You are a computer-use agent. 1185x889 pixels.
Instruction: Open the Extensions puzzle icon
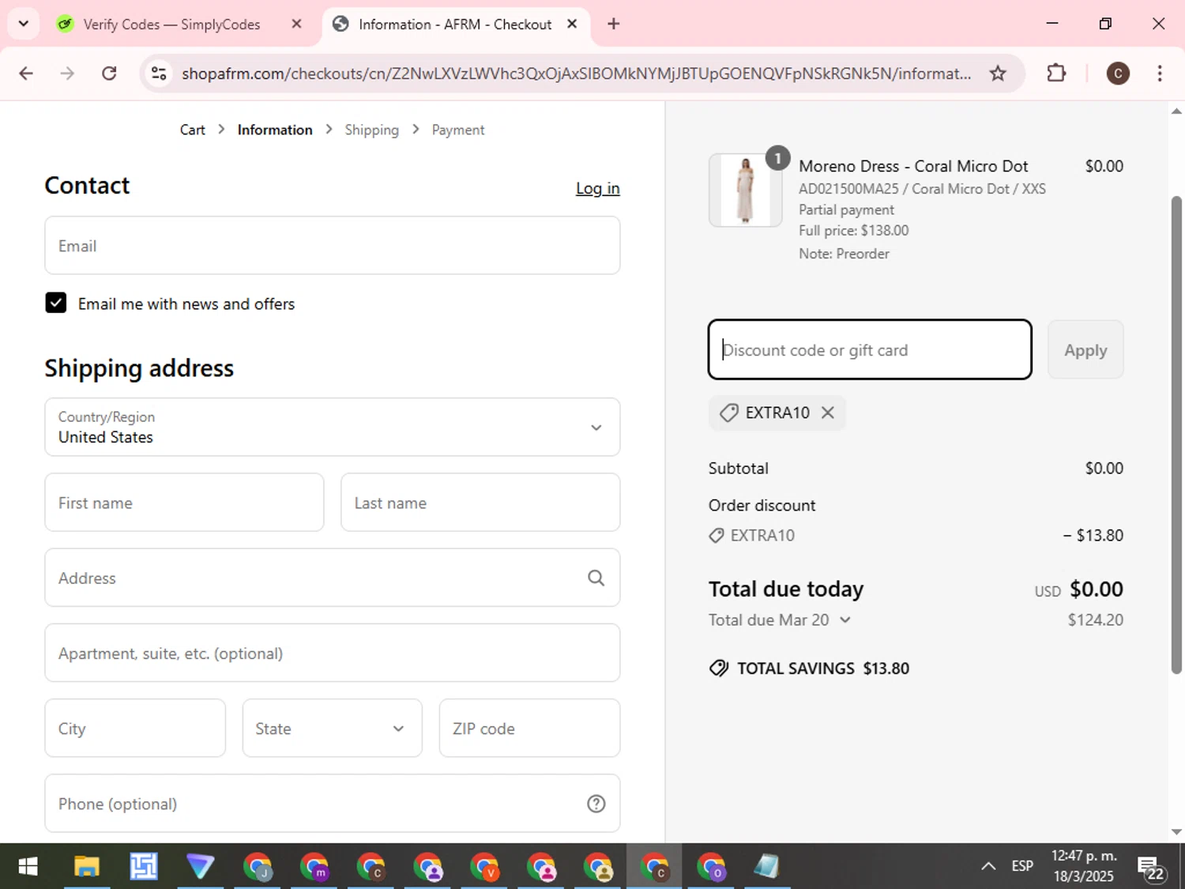[x=1056, y=73]
